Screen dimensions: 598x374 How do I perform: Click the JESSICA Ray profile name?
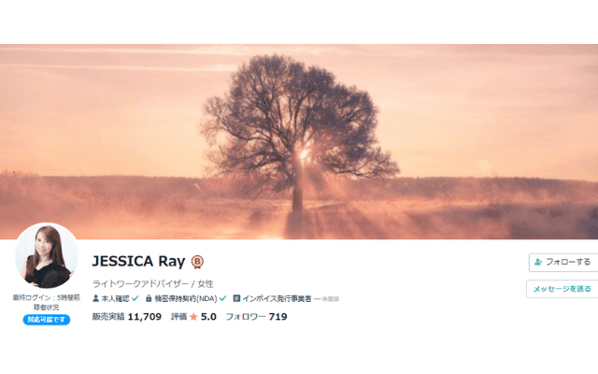(138, 262)
